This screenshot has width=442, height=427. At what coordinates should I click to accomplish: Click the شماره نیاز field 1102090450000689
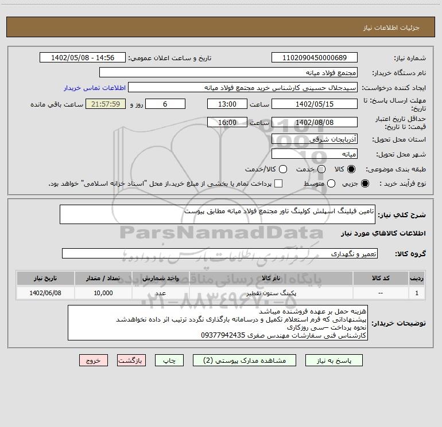point(315,57)
